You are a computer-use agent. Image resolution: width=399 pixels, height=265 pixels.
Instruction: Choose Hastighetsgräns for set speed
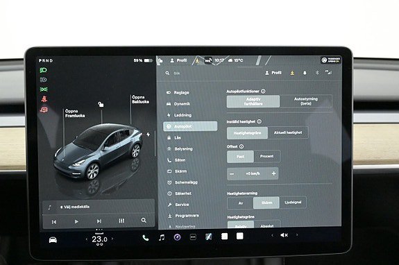(247, 132)
